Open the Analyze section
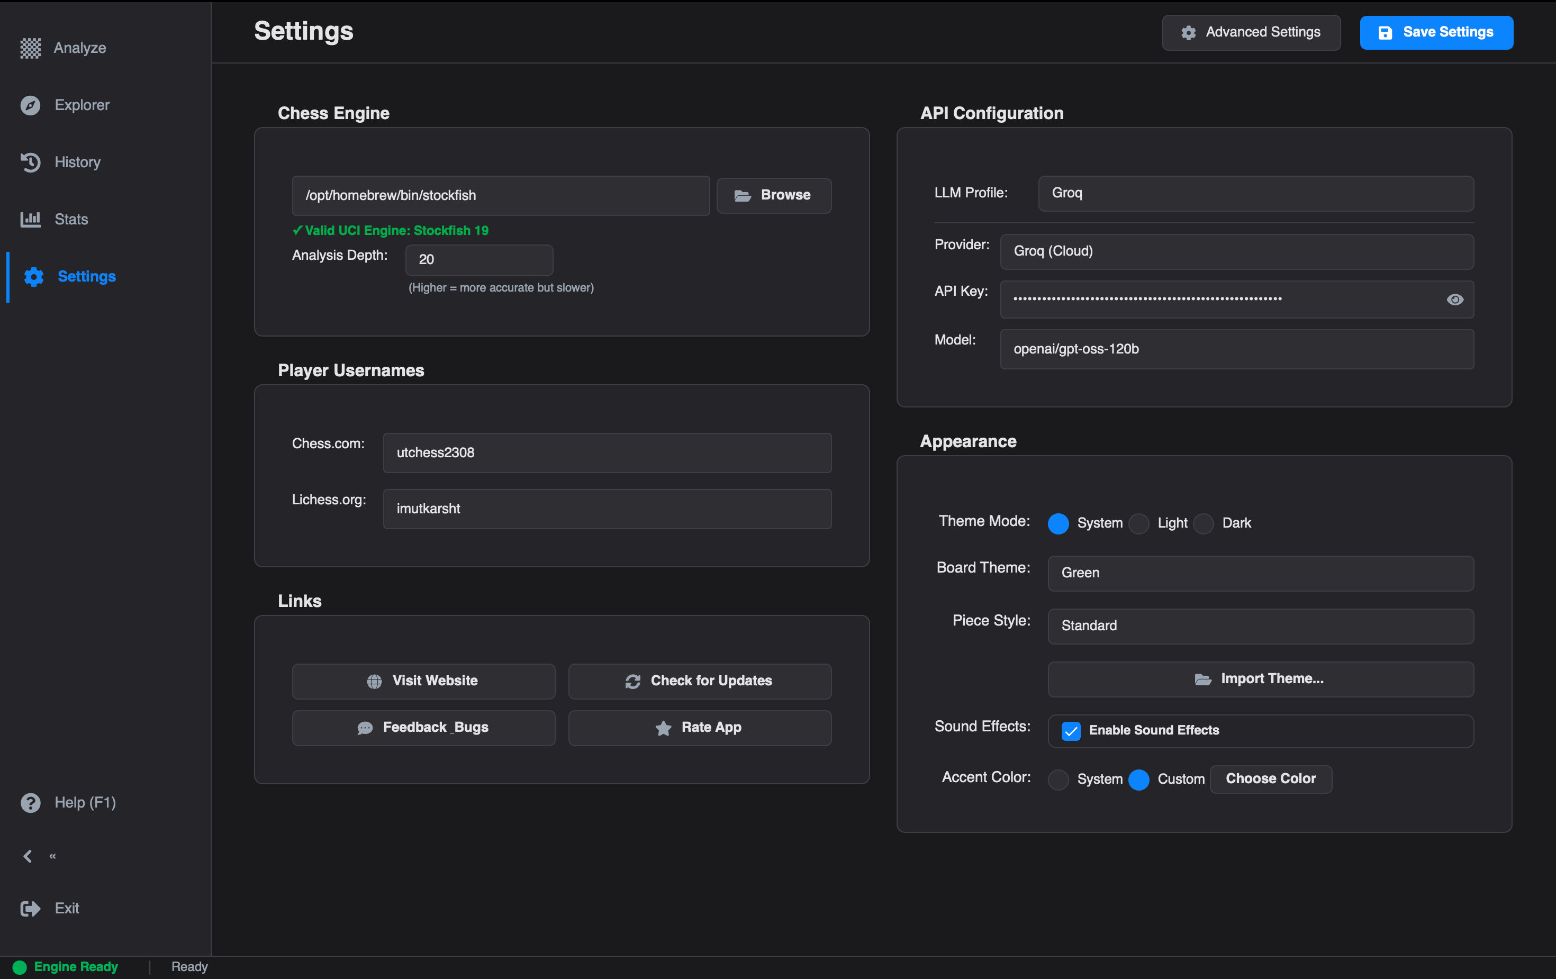This screenshot has height=979, width=1556. [x=79, y=48]
